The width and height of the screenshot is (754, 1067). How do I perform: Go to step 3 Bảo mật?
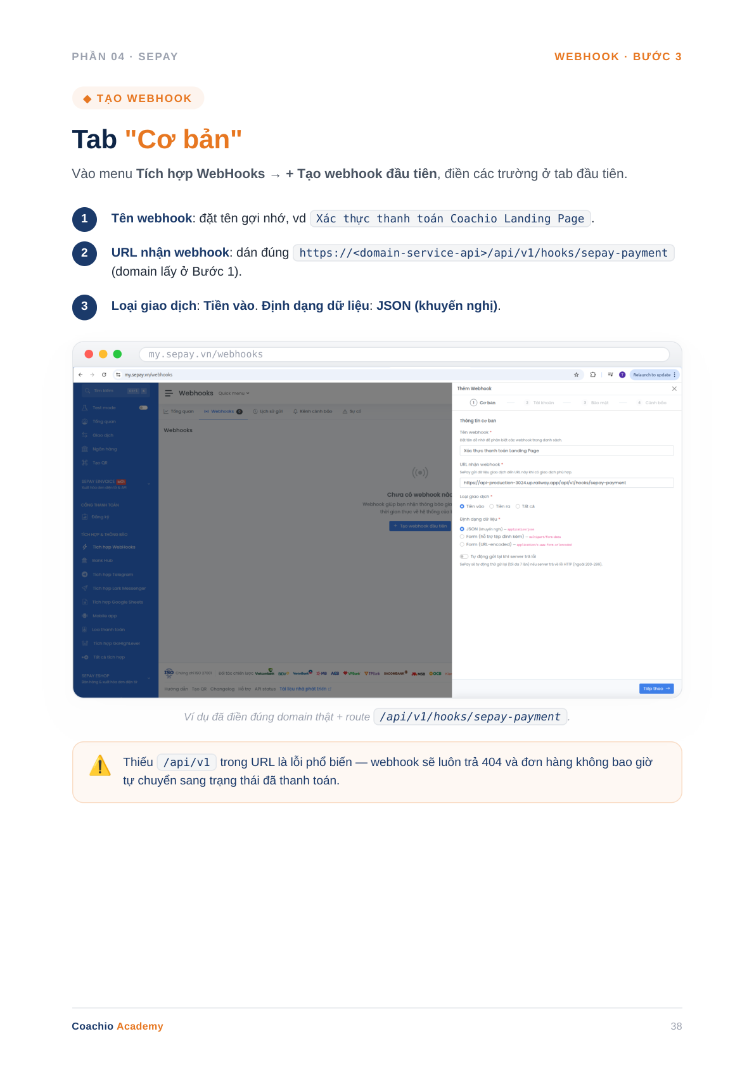(596, 403)
